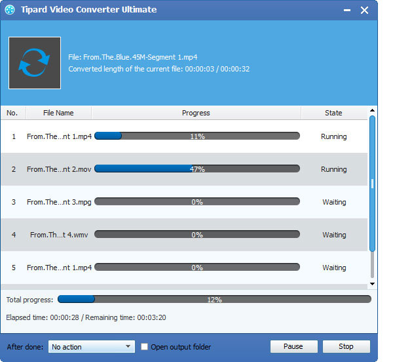The width and height of the screenshot is (393, 362).
Task: Click the File: From.The.Blue.45M-Segment 1.mp4 label
Action: coord(133,57)
